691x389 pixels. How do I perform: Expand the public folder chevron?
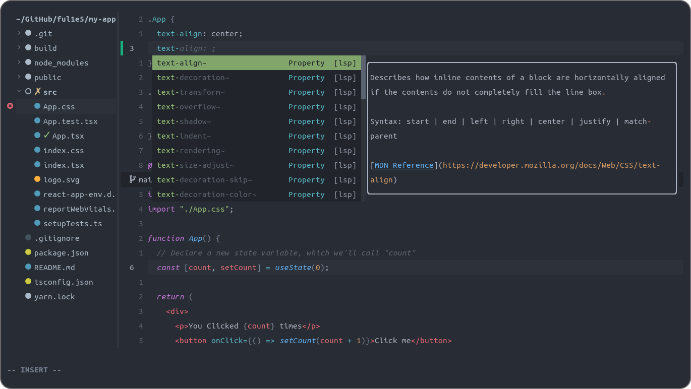(x=19, y=77)
